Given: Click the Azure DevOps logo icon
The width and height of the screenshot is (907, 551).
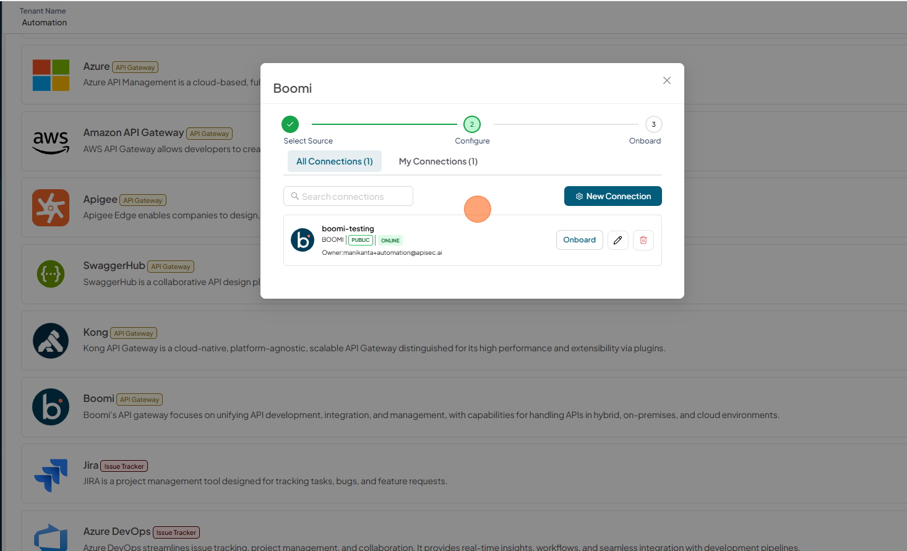Looking at the screenshot, I should pos(51,537).
